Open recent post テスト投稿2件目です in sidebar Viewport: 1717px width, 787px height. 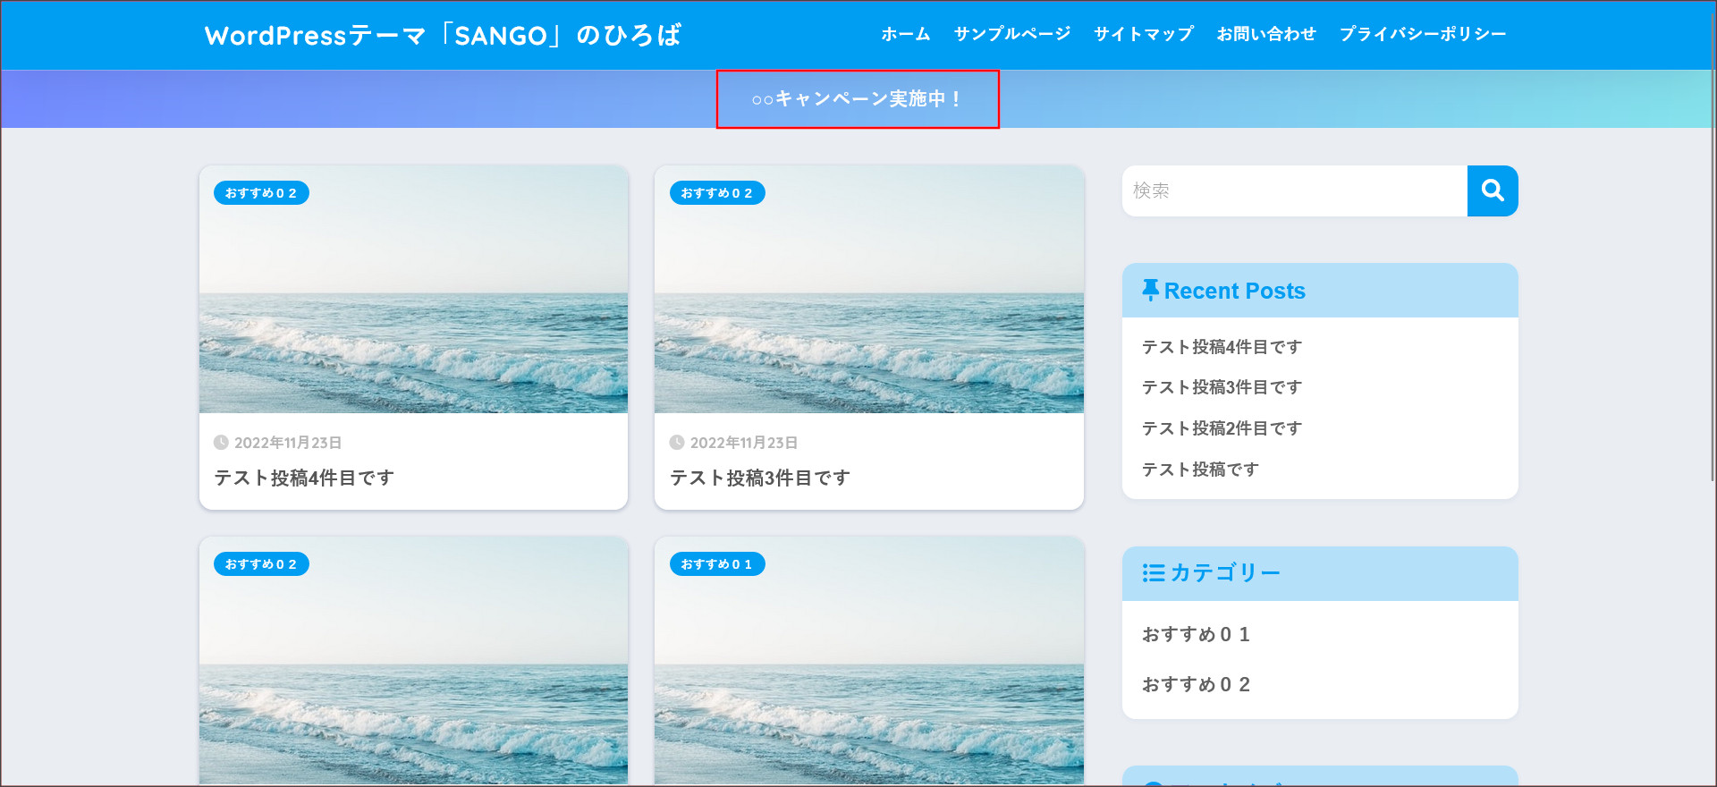(1222, 428)
